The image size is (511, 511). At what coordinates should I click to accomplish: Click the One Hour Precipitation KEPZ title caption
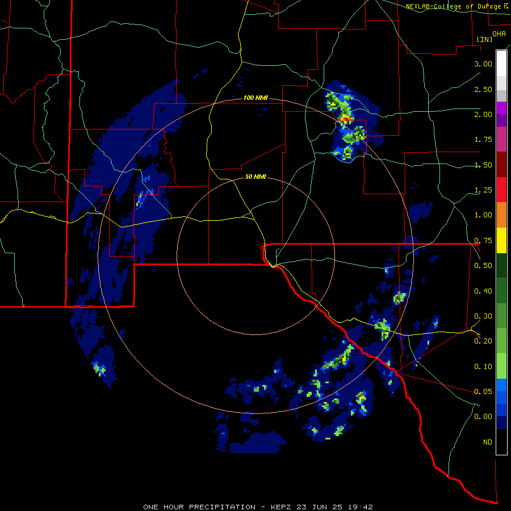click(258, 507)
